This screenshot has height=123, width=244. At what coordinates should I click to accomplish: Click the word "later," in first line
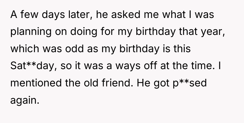point(80,15)
